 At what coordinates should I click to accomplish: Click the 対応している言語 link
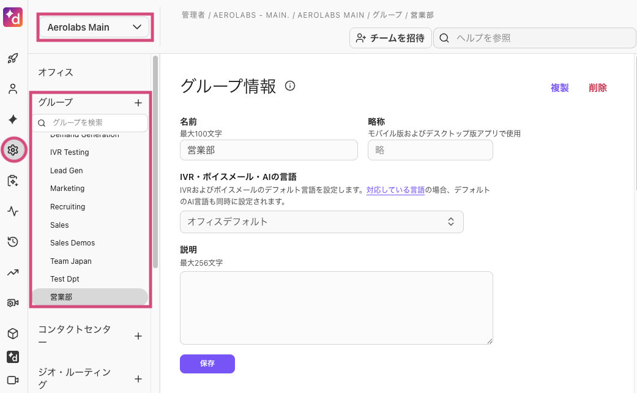pos(395,190)
